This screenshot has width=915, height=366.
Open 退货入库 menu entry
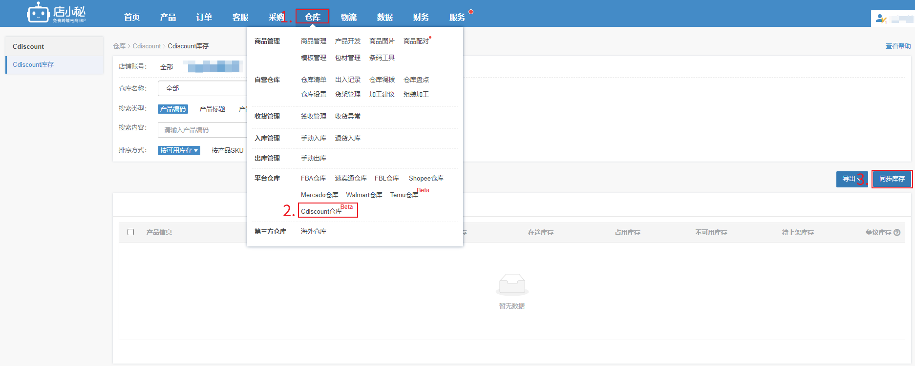coord(348,138)
